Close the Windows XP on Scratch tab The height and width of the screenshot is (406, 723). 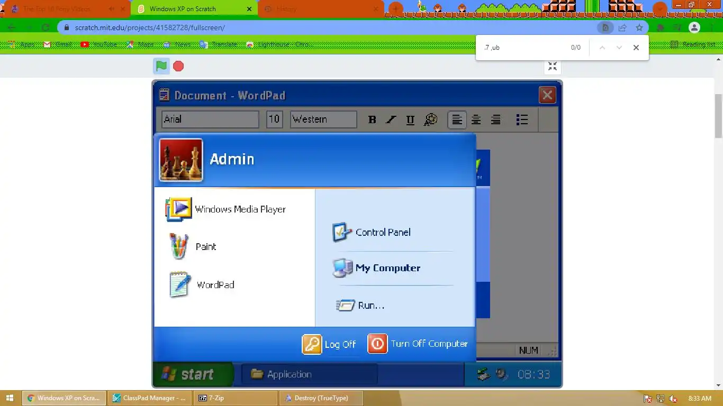pyautogui.click(x=249, y=9)
